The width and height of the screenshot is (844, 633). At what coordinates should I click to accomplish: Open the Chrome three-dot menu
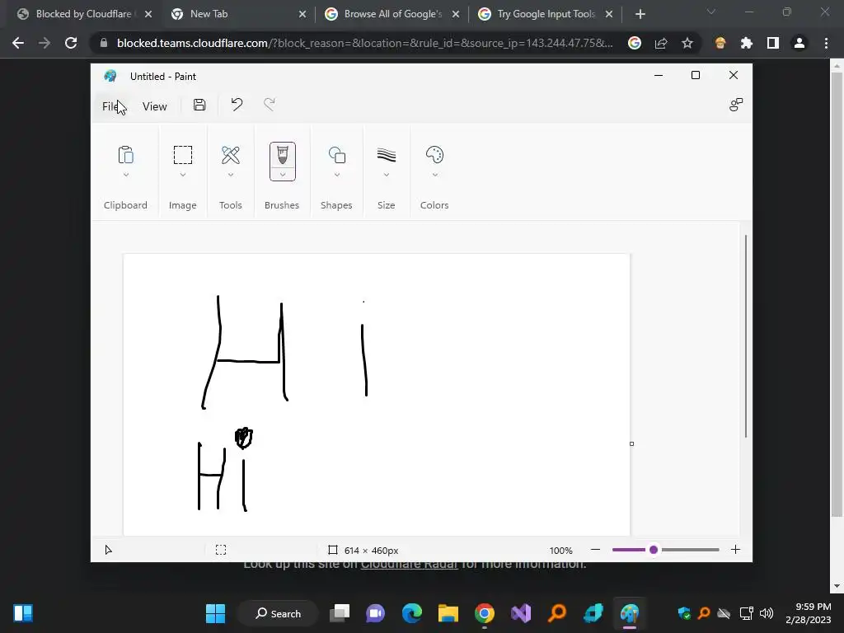point(826,43)
